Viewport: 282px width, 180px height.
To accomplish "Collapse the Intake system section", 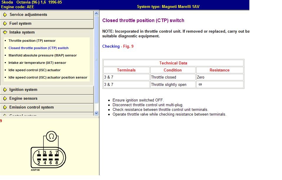I will (x=47, y=32).
